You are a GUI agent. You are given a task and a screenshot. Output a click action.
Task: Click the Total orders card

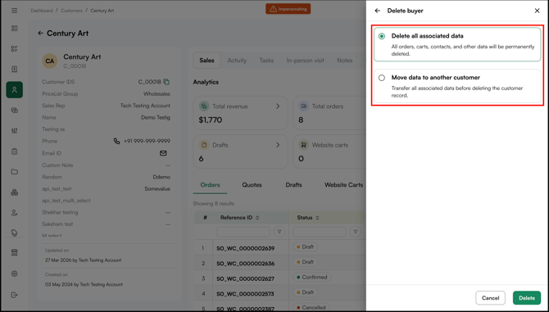(329, 113)
